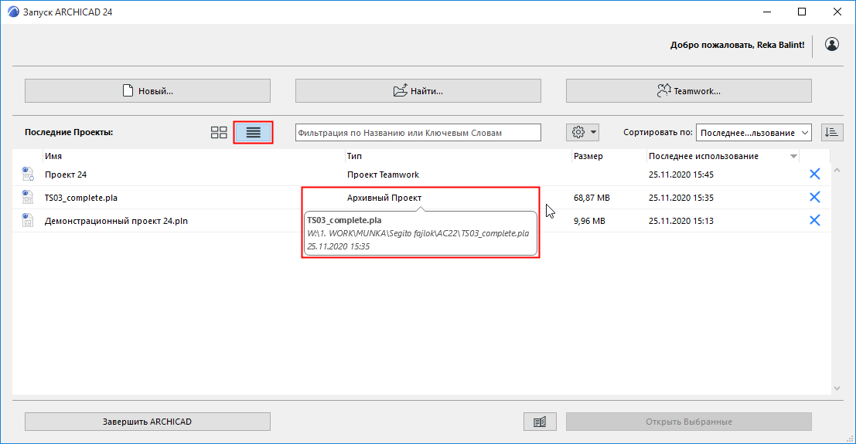Click the Проект Teamwork type cell

(384, 175)
